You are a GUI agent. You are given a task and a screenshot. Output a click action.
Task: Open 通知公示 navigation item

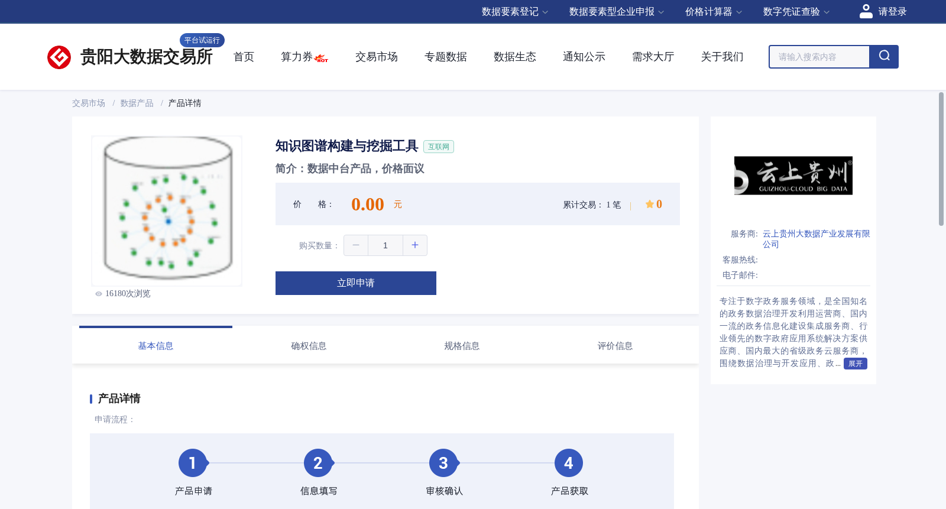coord(584,57)
